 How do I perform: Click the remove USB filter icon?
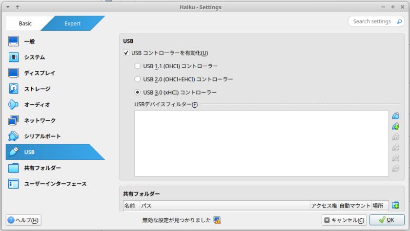396,148
